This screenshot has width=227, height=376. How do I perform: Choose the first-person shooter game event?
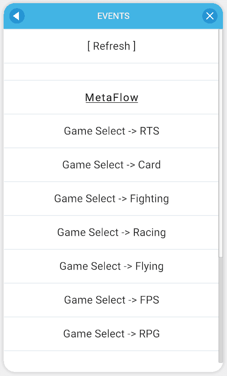click(x=111, y=300)
